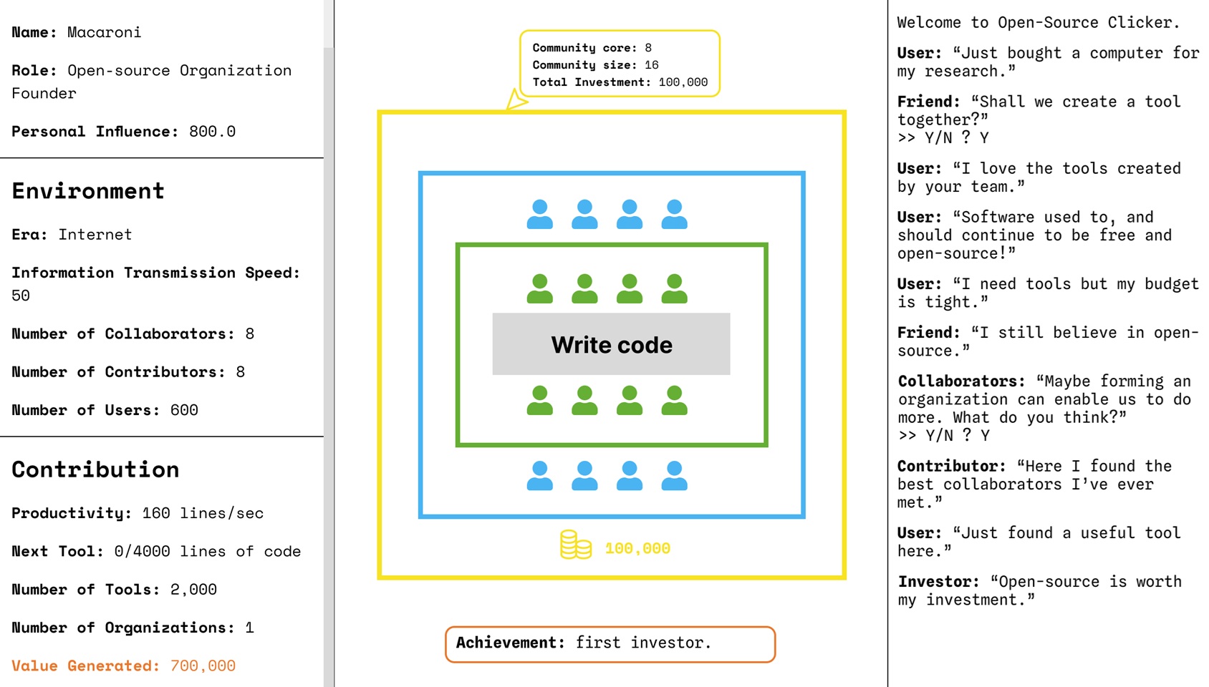Click Productivity: 160 lines/sec
This screenshot has width=1209, height=687.
138,513
